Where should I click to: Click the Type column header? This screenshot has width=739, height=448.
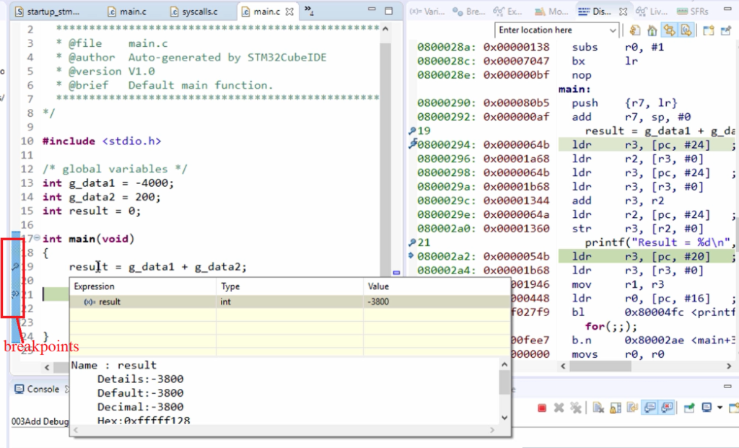coord(289,286)
